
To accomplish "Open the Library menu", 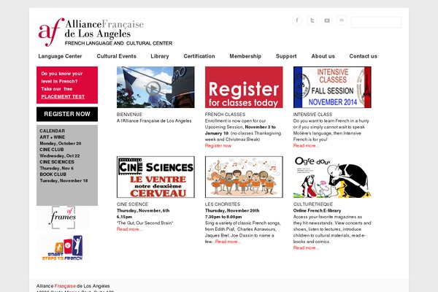I will (160, 56).
